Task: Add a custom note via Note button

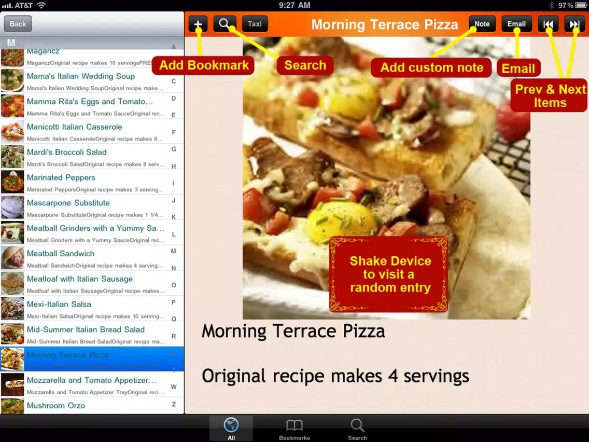Action: click(482, 24)
